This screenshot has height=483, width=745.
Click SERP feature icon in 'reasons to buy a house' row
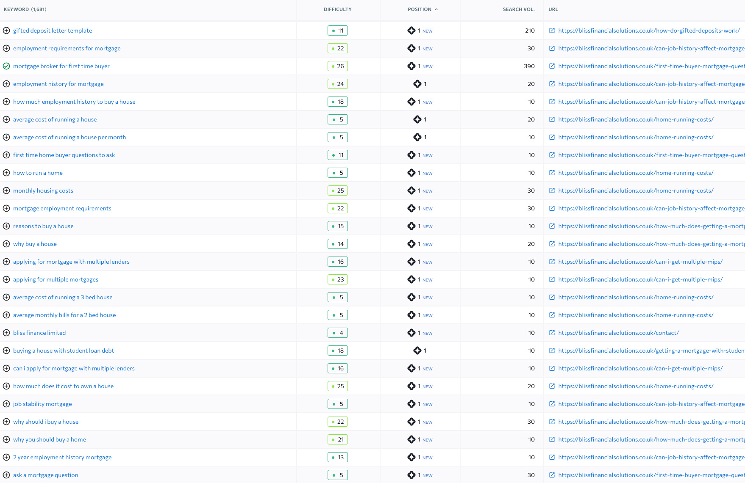pos(411,226)
